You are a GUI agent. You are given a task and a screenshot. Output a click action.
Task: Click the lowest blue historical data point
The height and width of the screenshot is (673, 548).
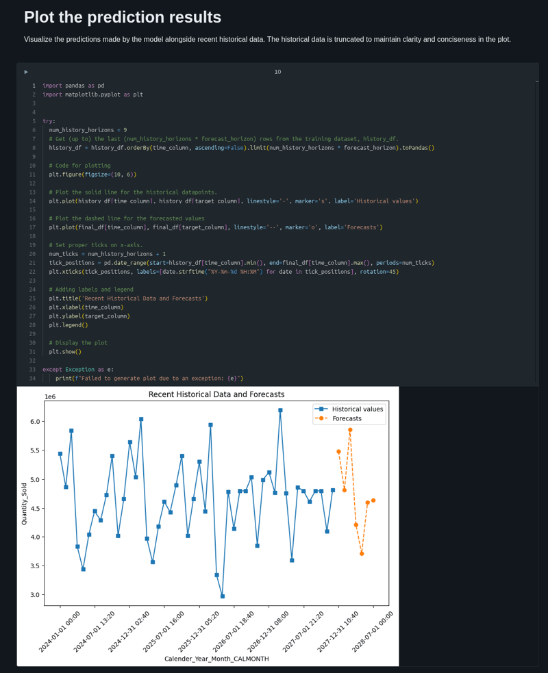(x=223, y=596)
